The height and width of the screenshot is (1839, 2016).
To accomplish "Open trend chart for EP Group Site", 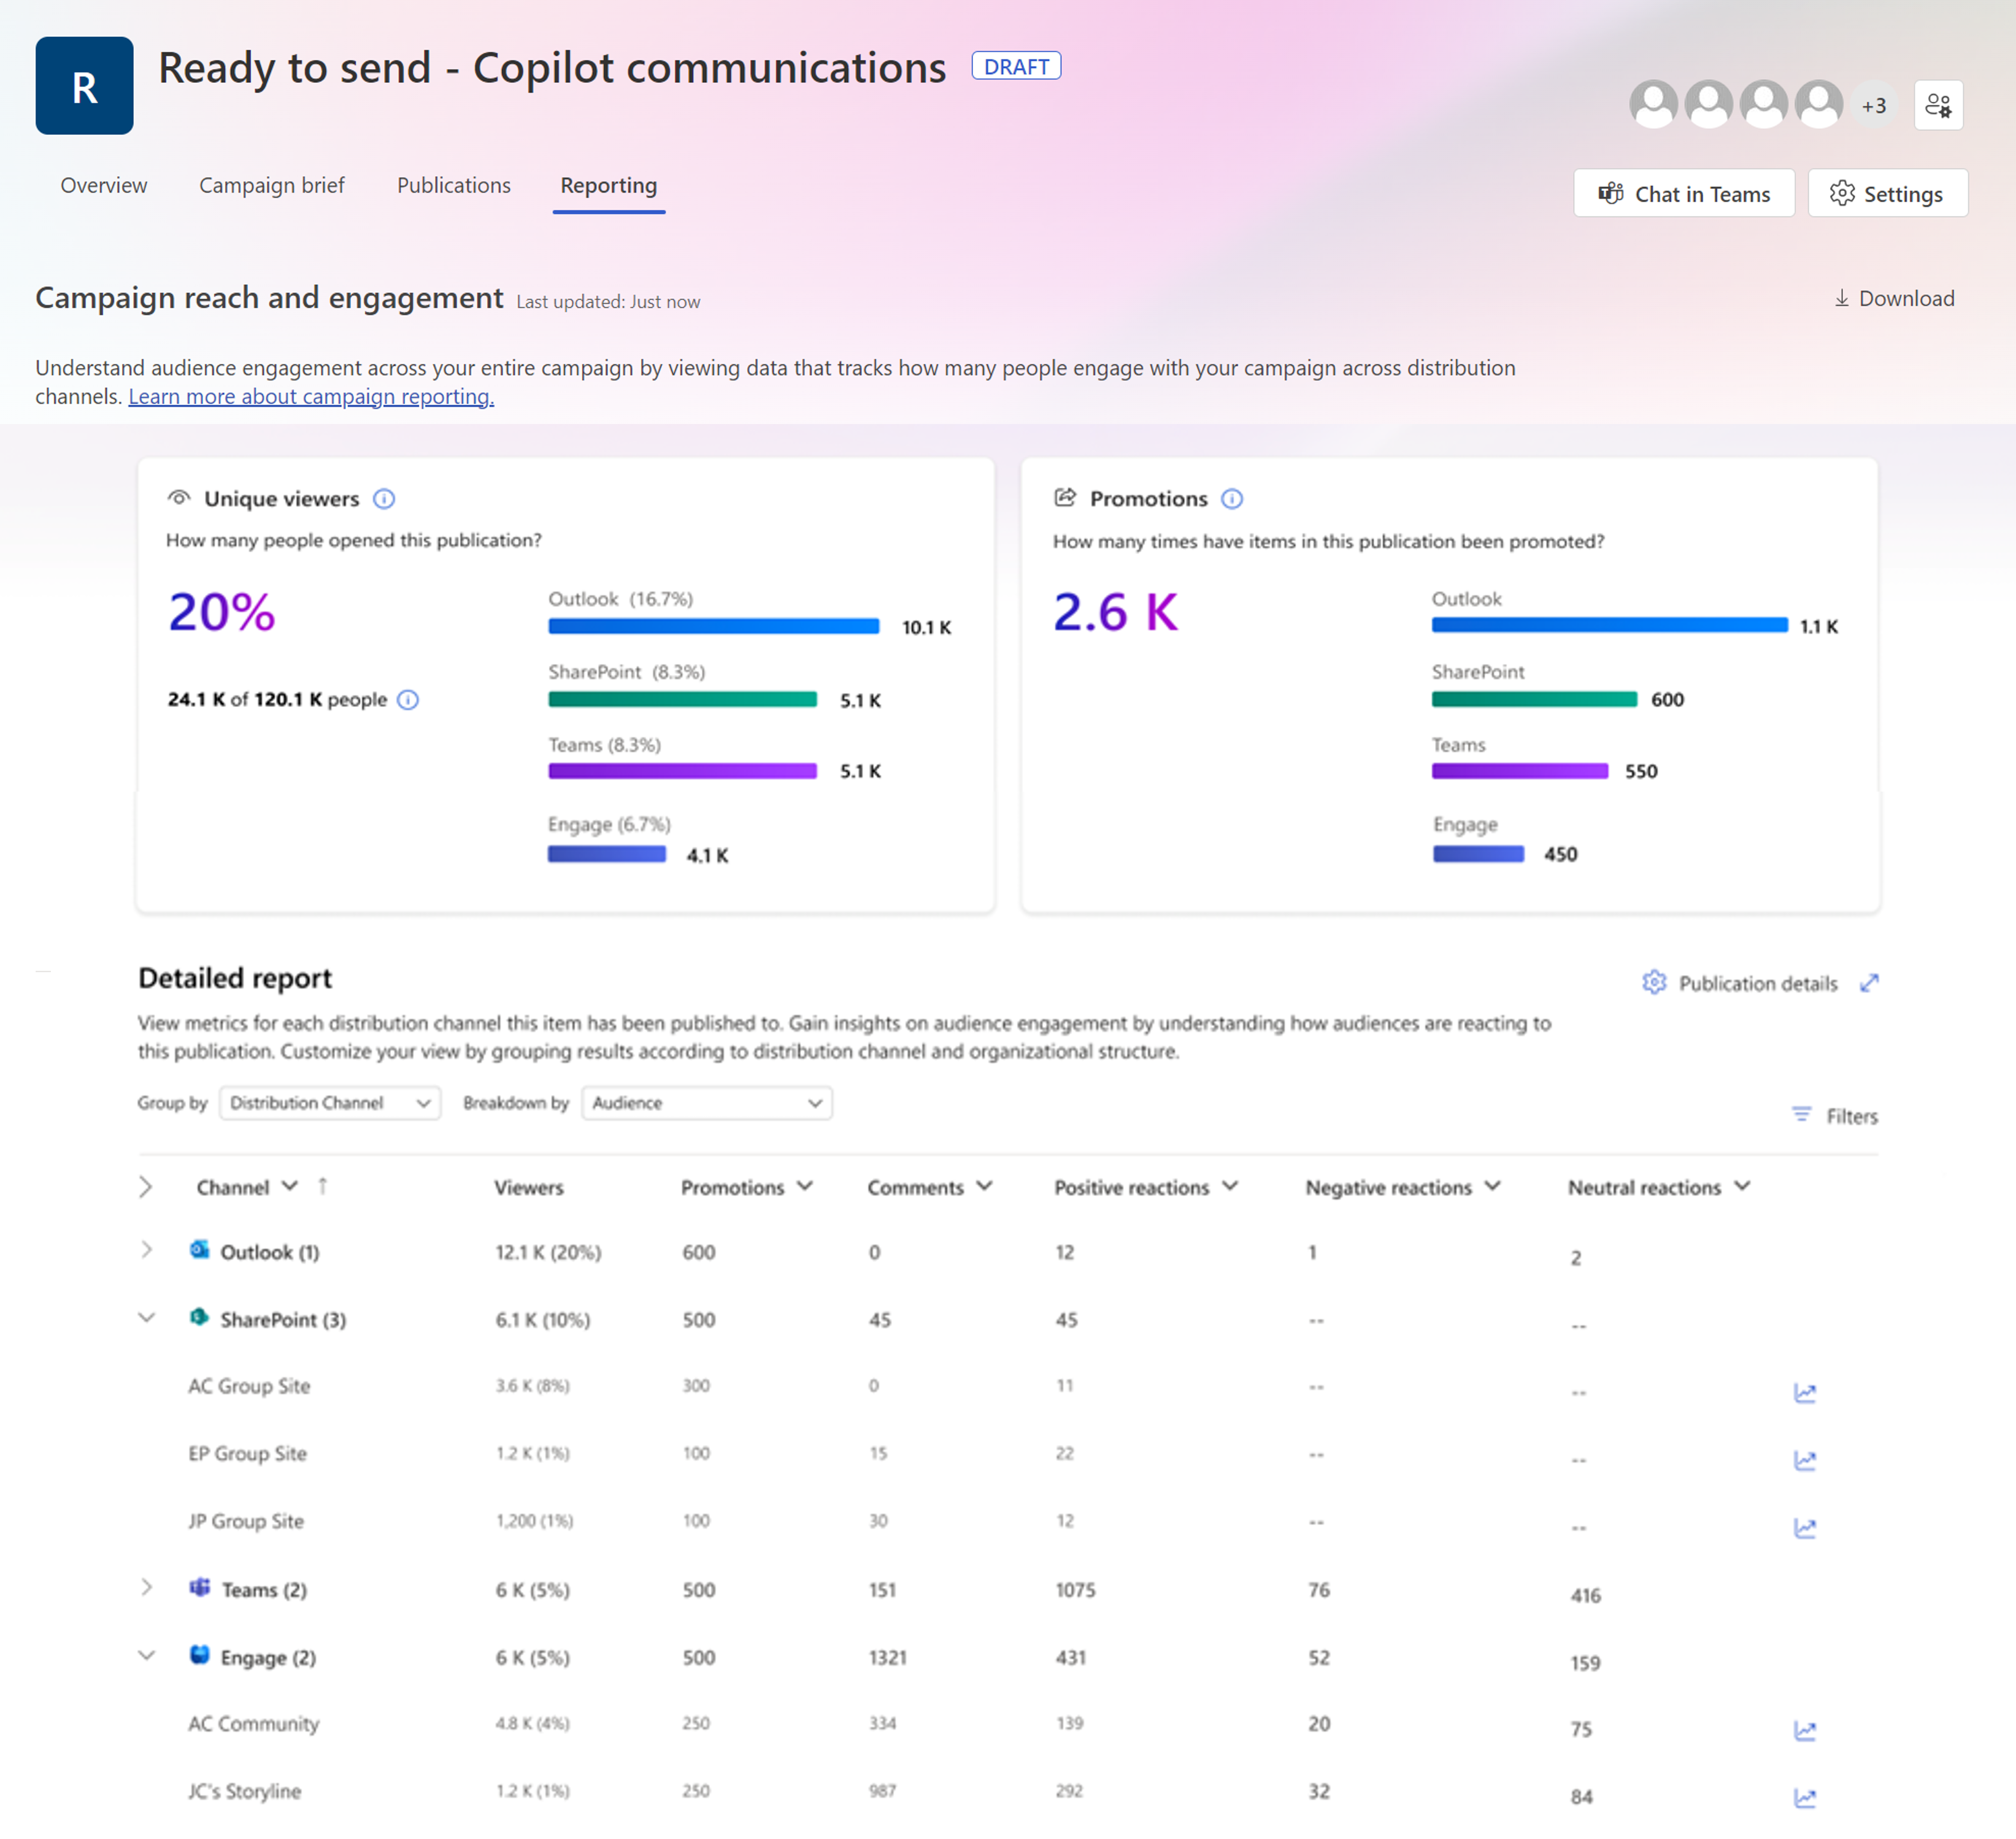I will click(1804, 1461).
